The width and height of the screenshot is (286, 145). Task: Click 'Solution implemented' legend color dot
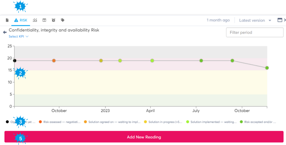coord(188,122)
